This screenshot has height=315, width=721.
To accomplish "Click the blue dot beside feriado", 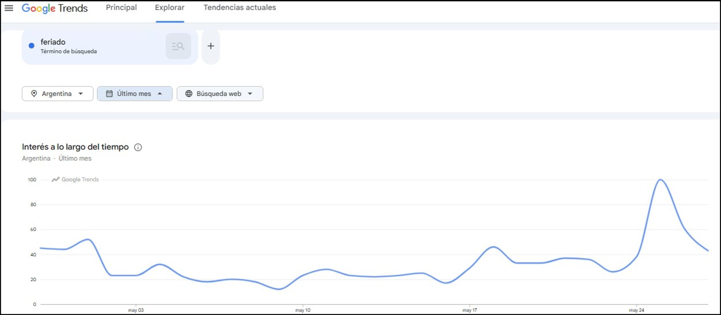I will pyautogui.click(x=32, y=46).
